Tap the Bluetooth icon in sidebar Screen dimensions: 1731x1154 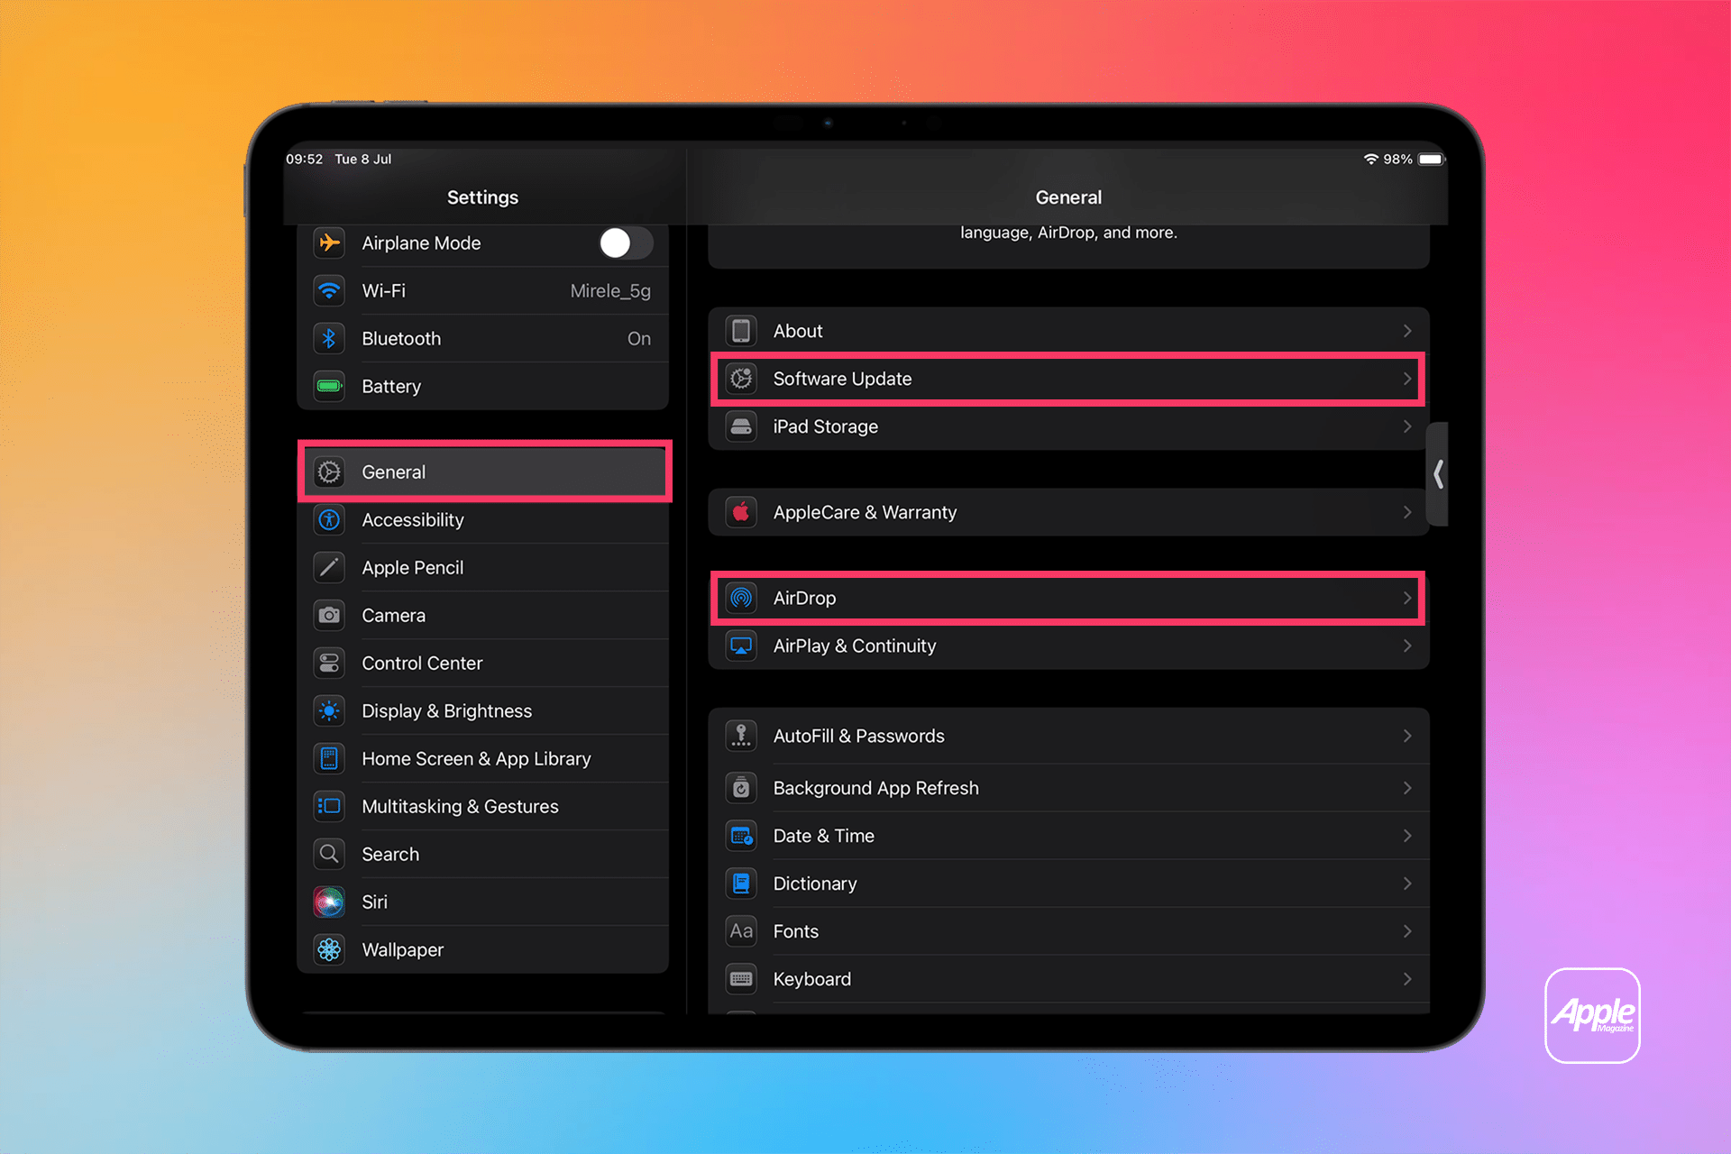(x=329, y=338)
